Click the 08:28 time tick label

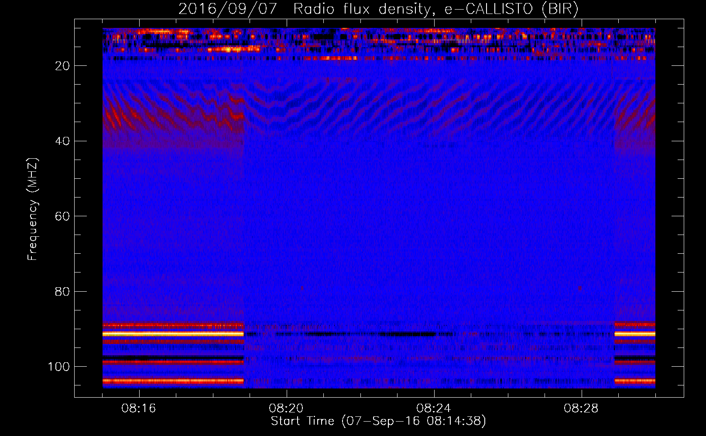[581, 409]
